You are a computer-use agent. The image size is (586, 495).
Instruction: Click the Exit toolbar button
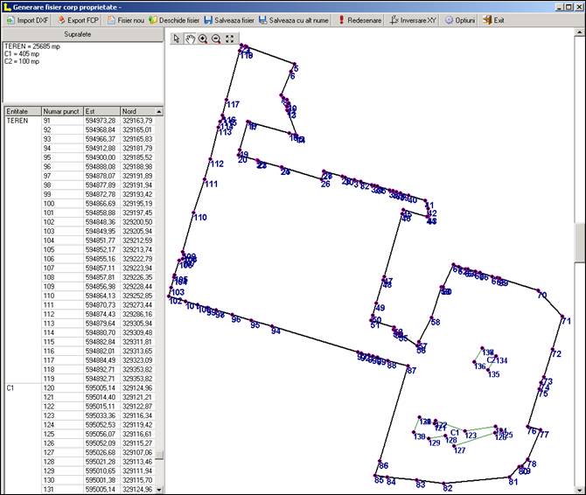coord(493,20)
